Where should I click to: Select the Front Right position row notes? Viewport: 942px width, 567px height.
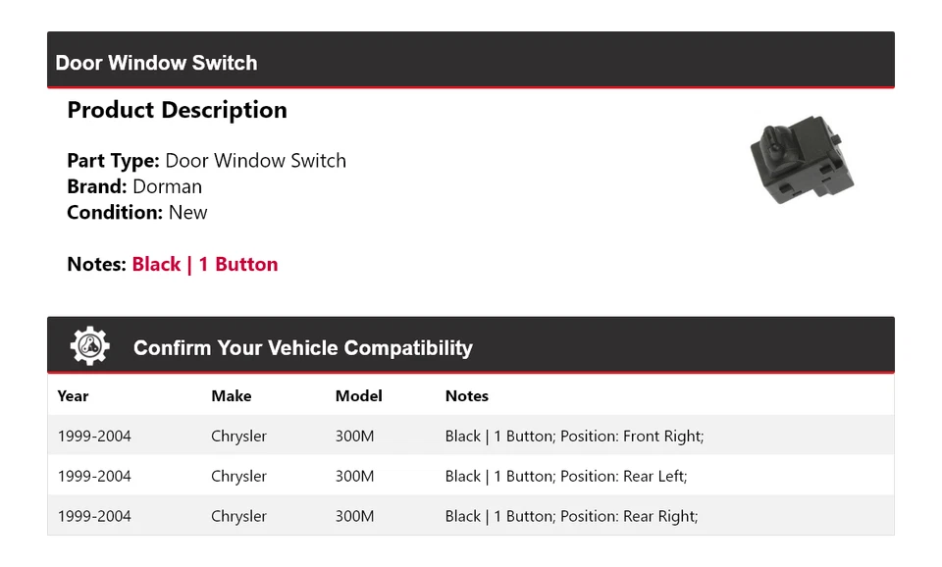574,437
